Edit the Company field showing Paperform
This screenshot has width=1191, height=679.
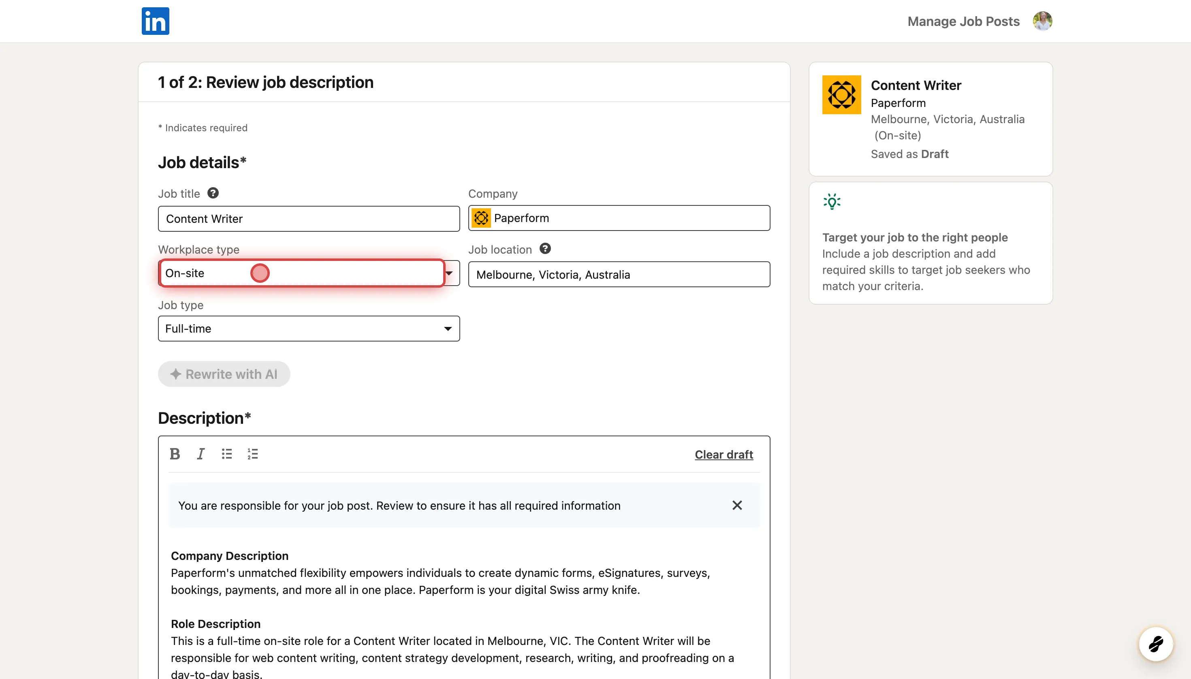click(x=619, y=218)
